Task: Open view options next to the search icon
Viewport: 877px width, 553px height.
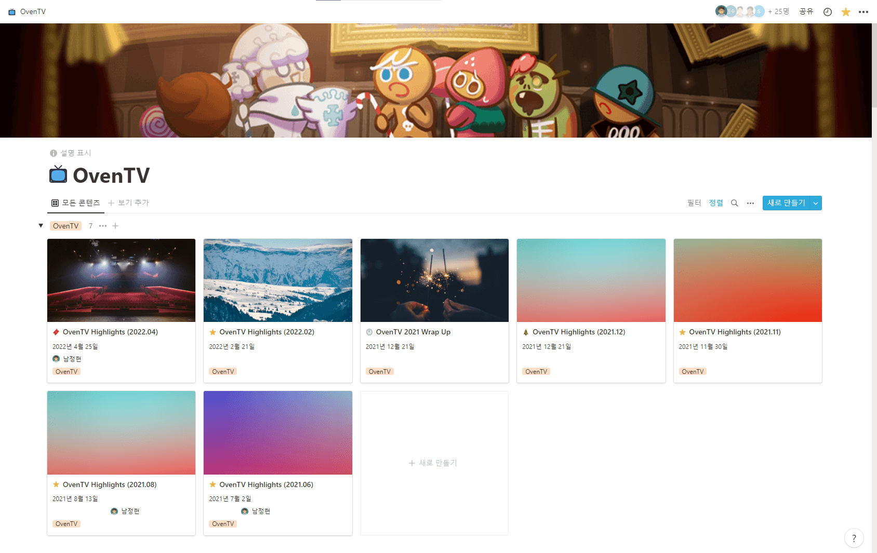Action: pos(750,203)
